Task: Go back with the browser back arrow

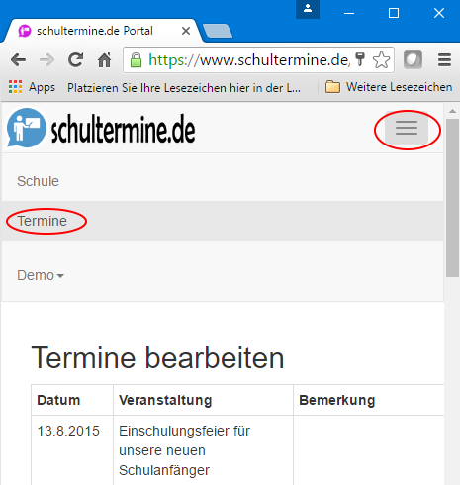Action: 18,60
